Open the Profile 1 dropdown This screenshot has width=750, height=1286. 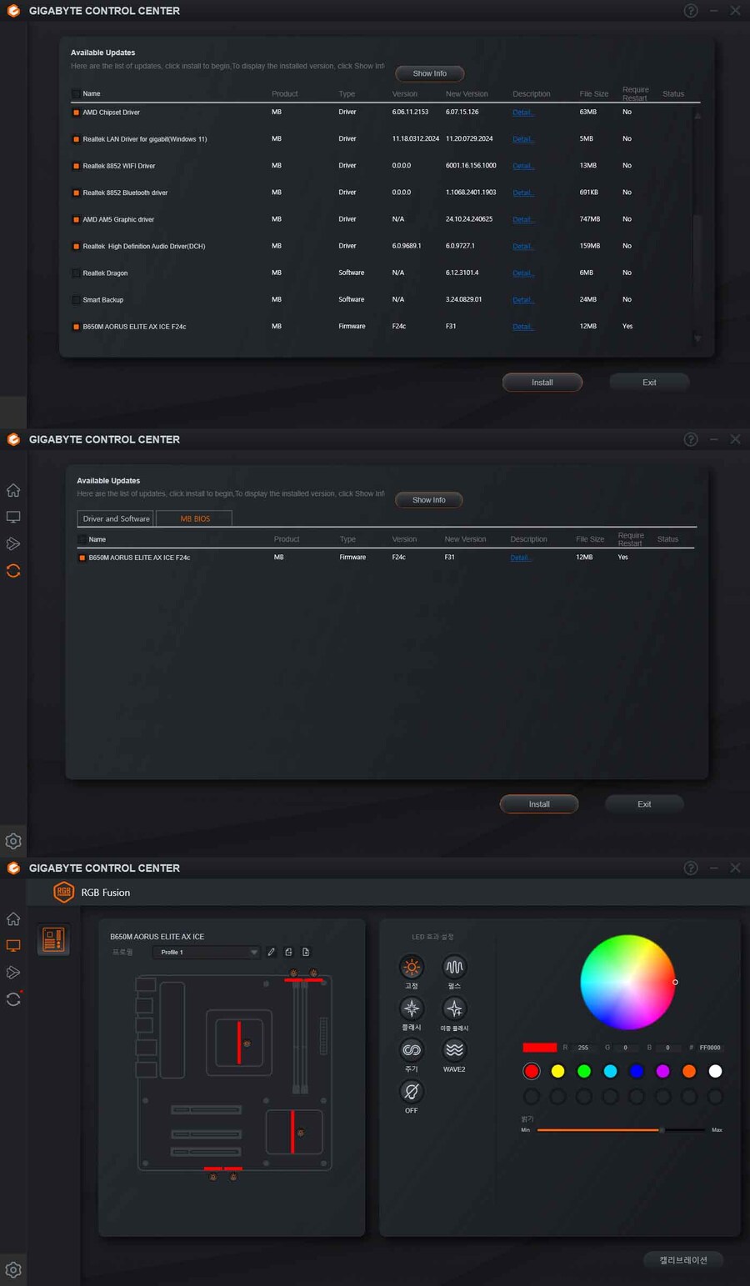pos(207,952)
